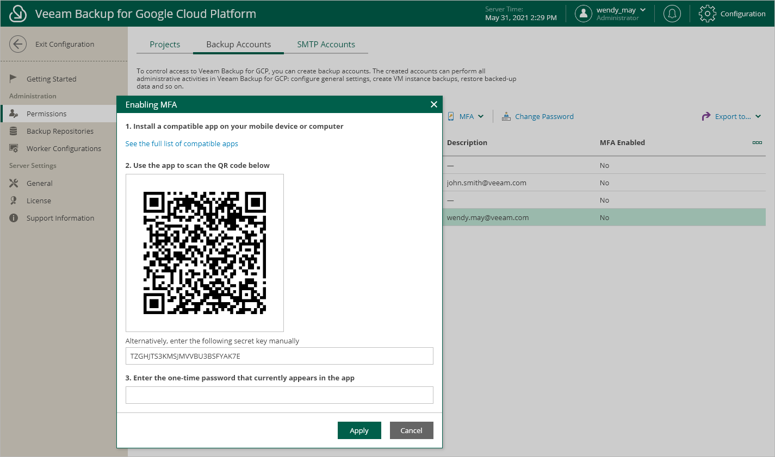Switch to the Backup Accounts tab
The width and height of the screenshot is (775, 457).
[x=239, y=45]
